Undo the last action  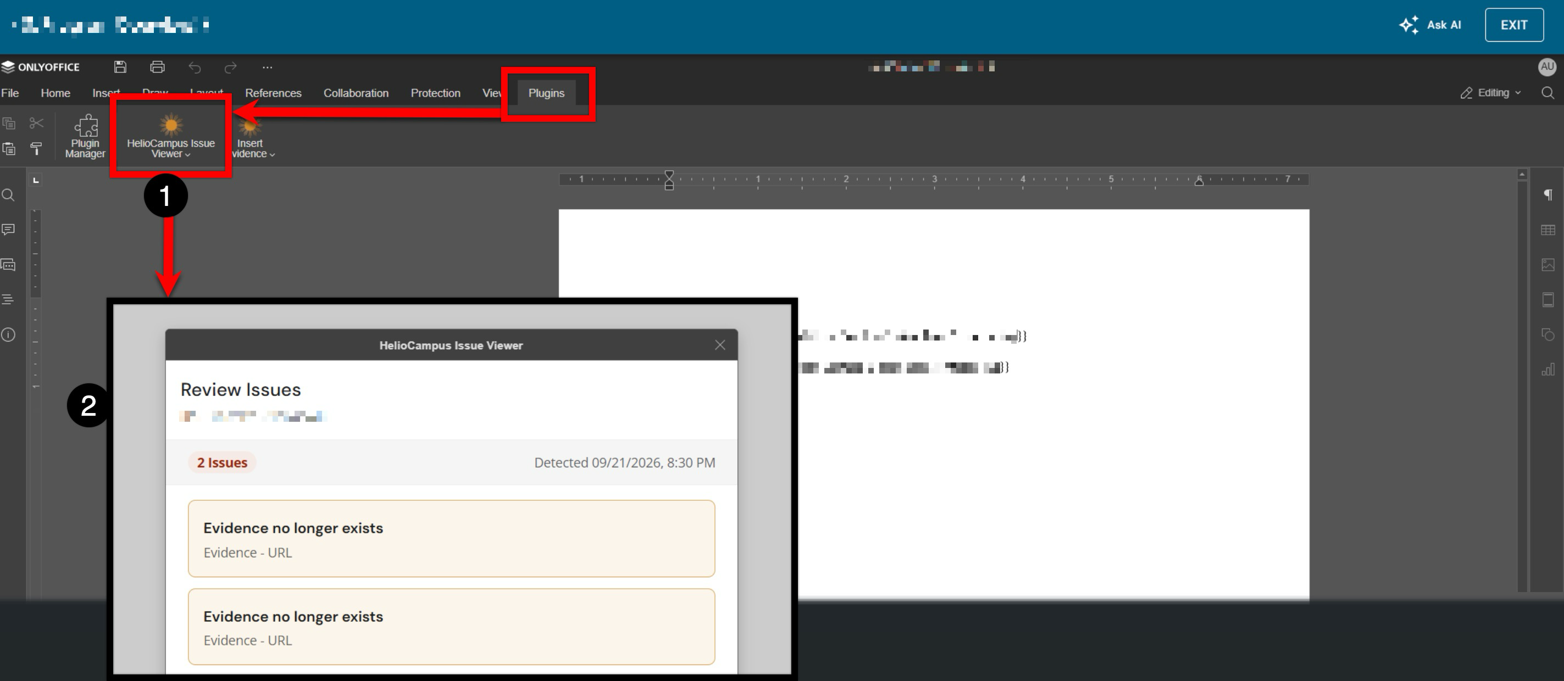pyautogui.click(x=195, y=67)
